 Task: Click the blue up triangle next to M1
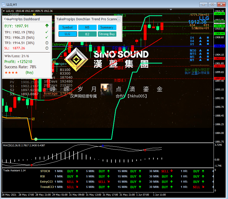(200, 60)
